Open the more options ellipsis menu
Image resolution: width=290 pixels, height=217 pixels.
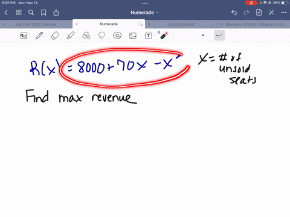click(284, 13)
